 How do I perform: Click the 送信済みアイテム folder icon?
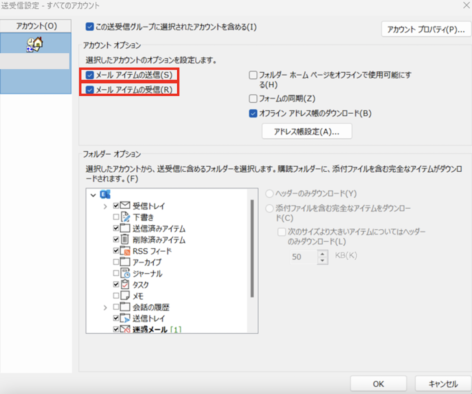point(125,228)
